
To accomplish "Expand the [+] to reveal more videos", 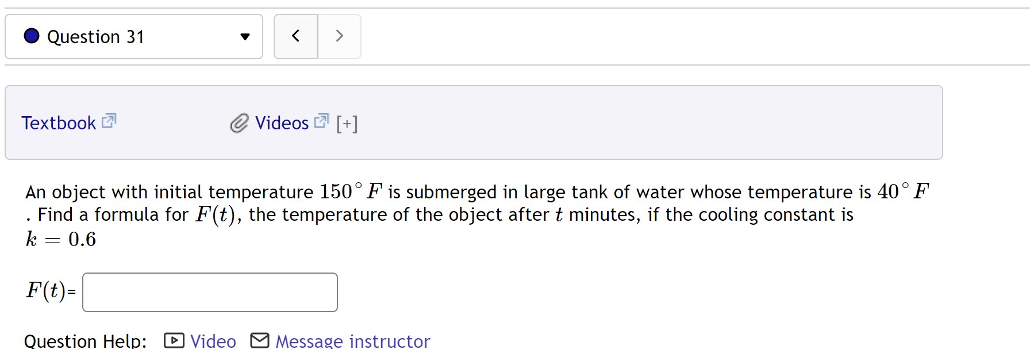I will 348,122.
